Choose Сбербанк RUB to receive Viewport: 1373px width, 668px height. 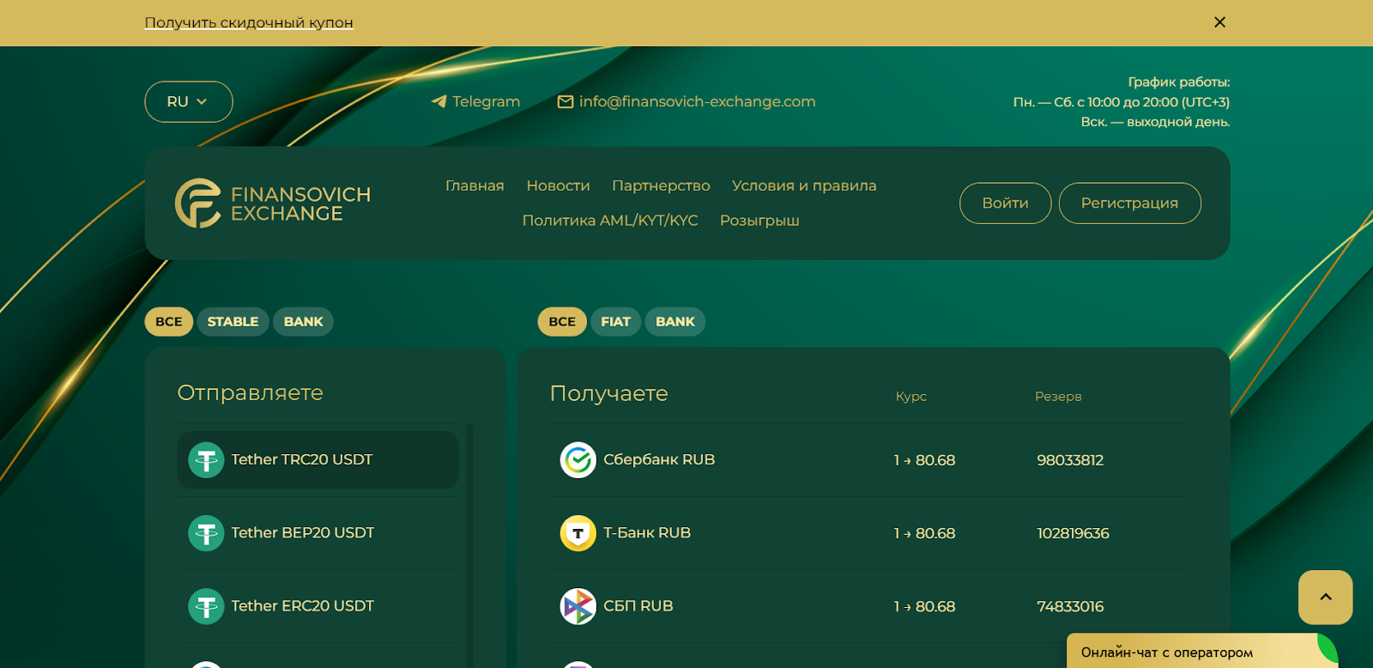pos(868,460)
